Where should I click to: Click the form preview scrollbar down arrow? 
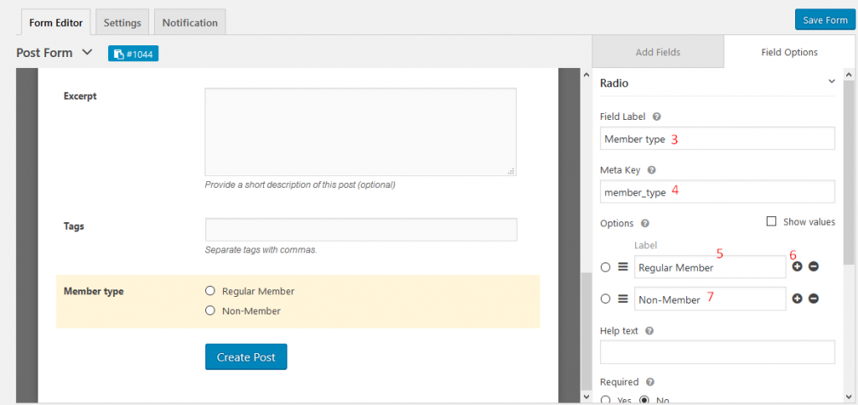[586, 397]
